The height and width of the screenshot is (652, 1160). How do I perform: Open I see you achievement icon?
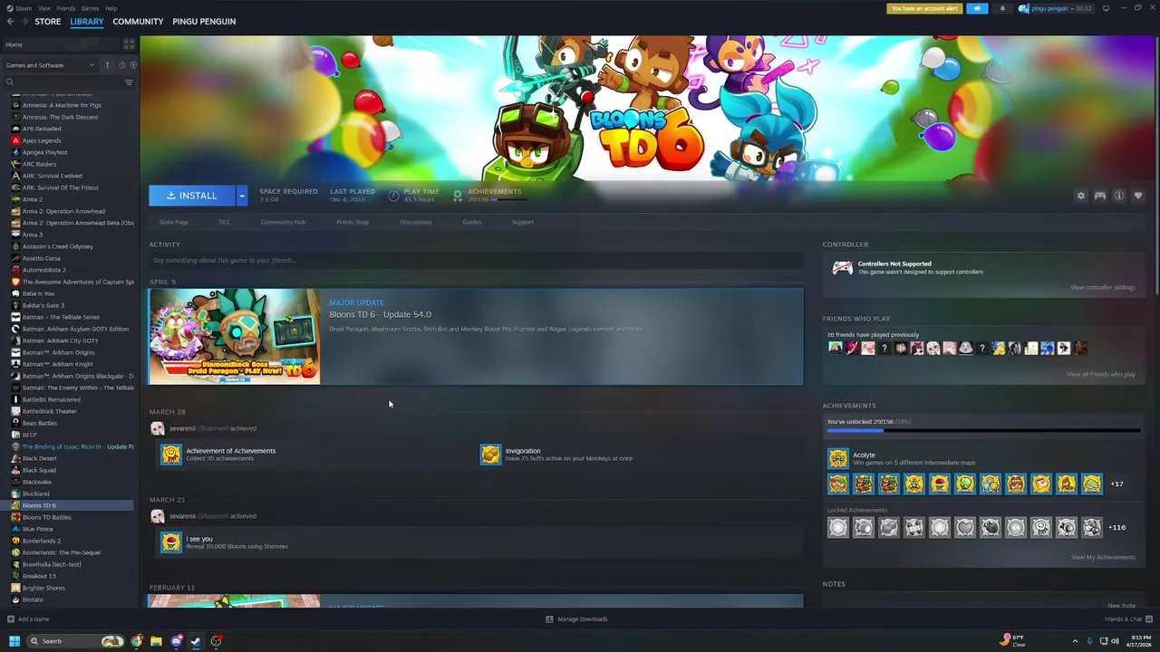coord(170,542)
